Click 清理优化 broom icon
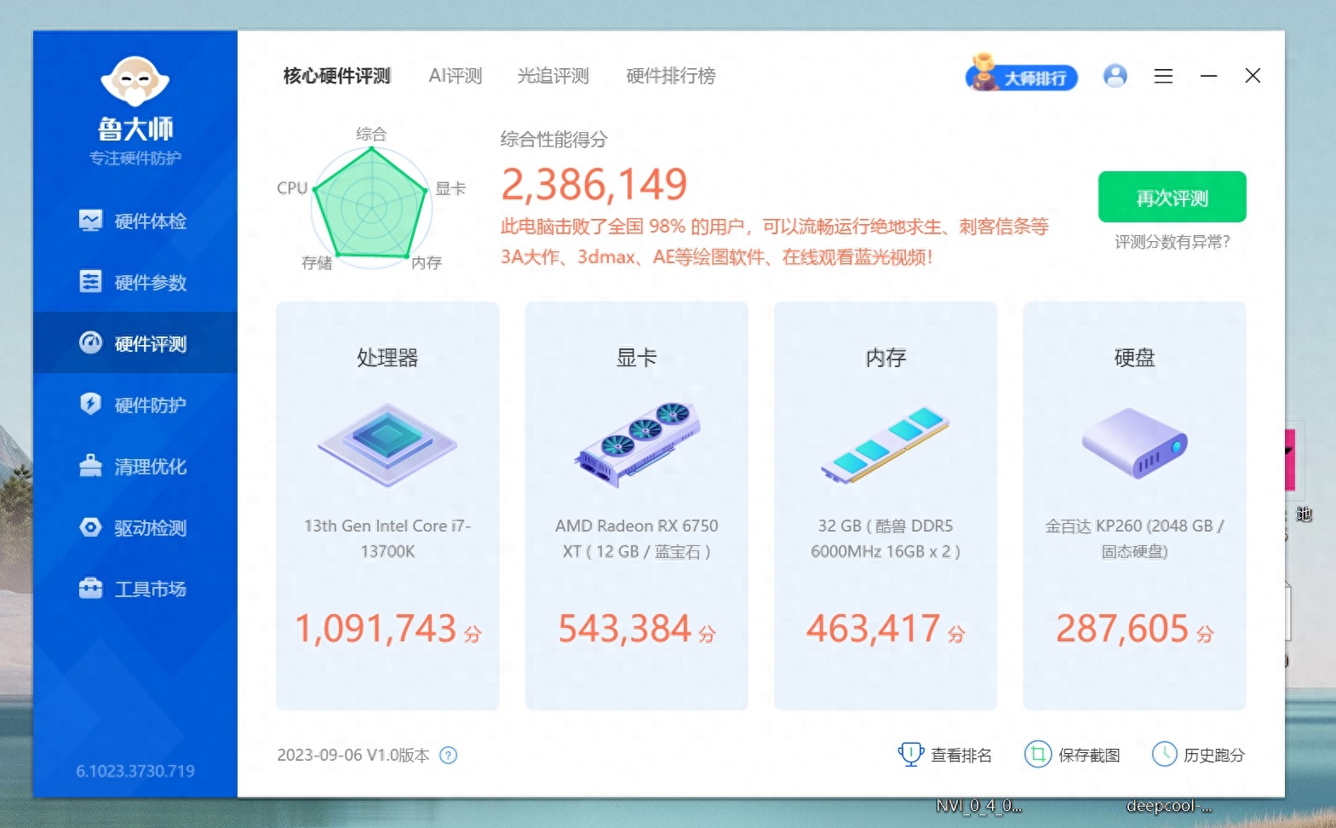Screen dimensions: 1336x828 (90, 465)
